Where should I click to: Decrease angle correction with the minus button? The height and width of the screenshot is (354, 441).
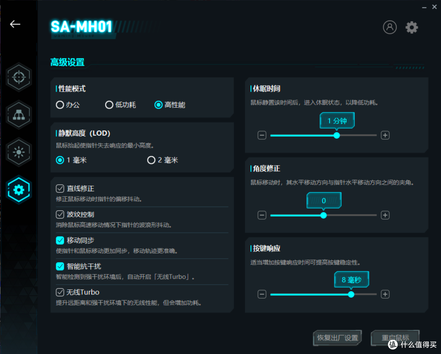click(x=262, y=215)
